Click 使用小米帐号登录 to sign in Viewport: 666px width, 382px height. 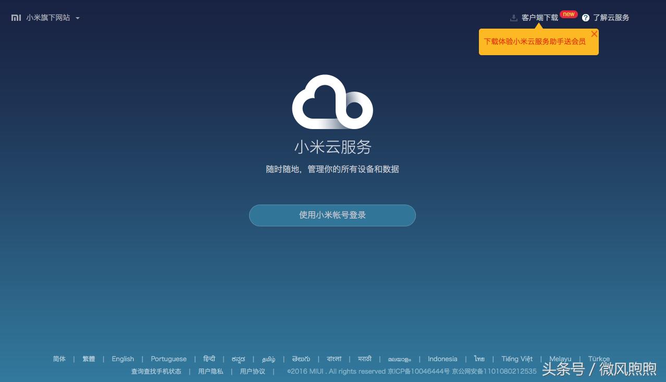pyautogui.click(x=332, y=215)
